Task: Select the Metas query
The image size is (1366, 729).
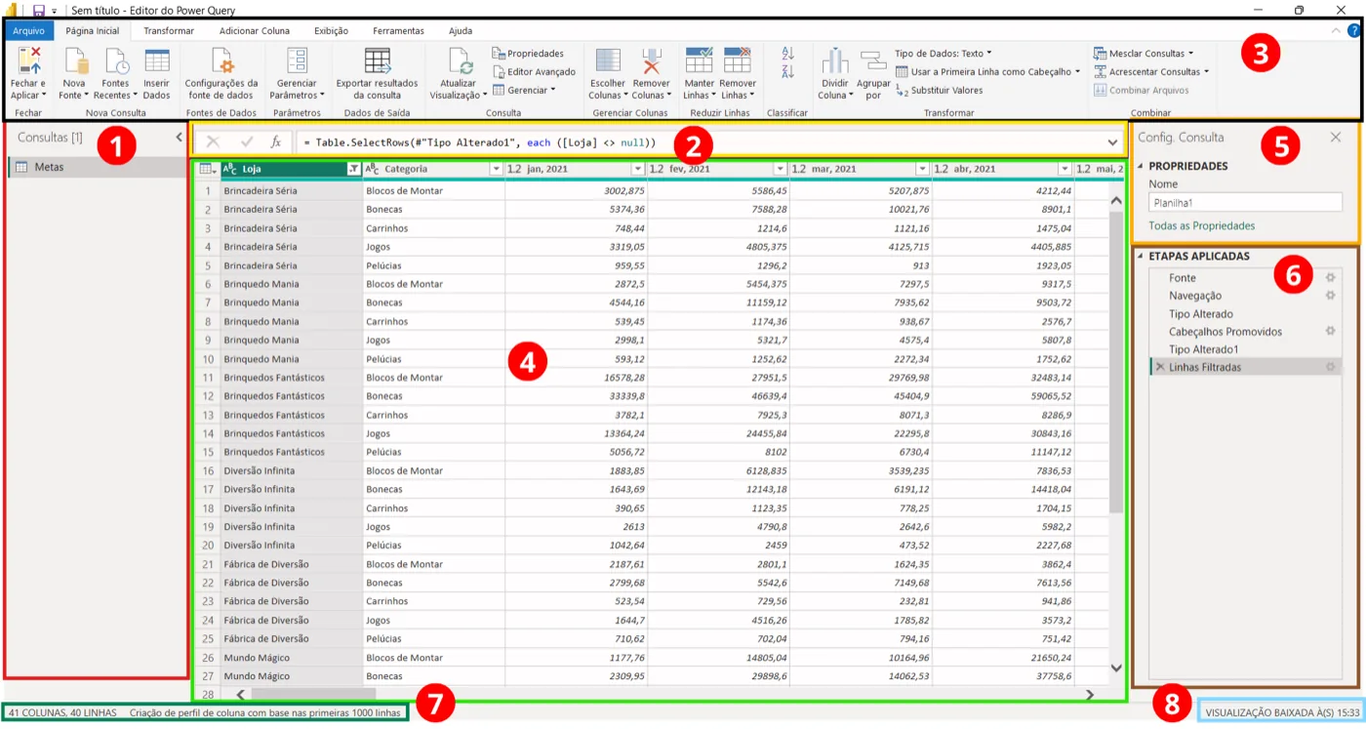Action: (x=96, y=167)
